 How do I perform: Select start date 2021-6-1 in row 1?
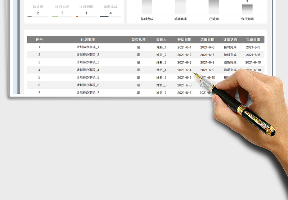click(x=184, y=47)
